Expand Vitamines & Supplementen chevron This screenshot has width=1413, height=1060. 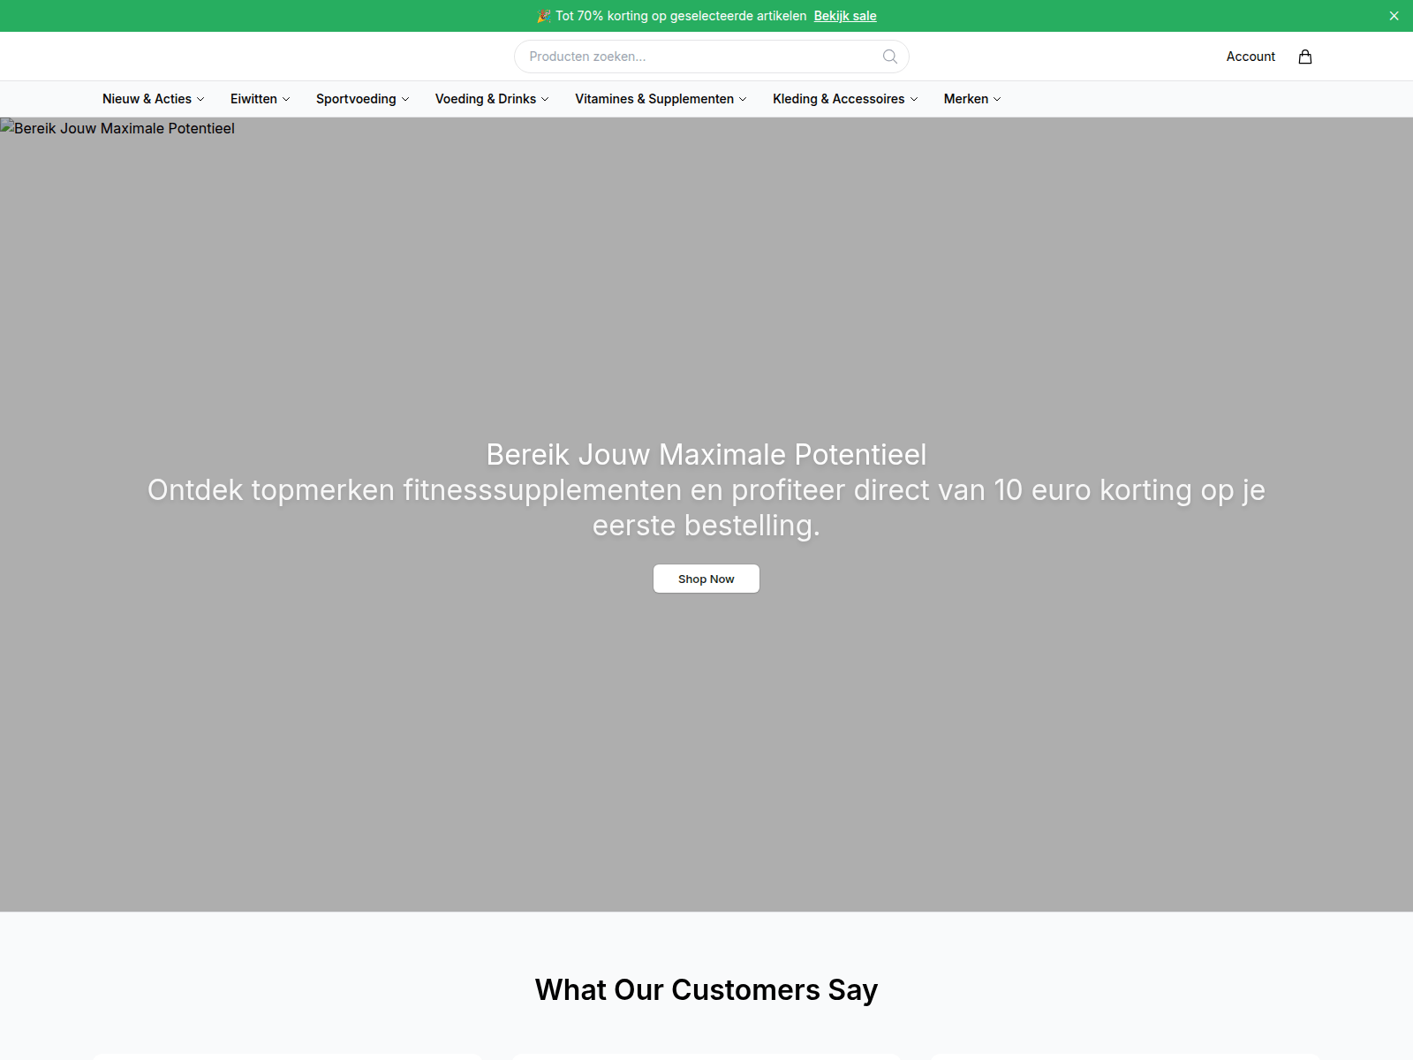pos(743,99)
